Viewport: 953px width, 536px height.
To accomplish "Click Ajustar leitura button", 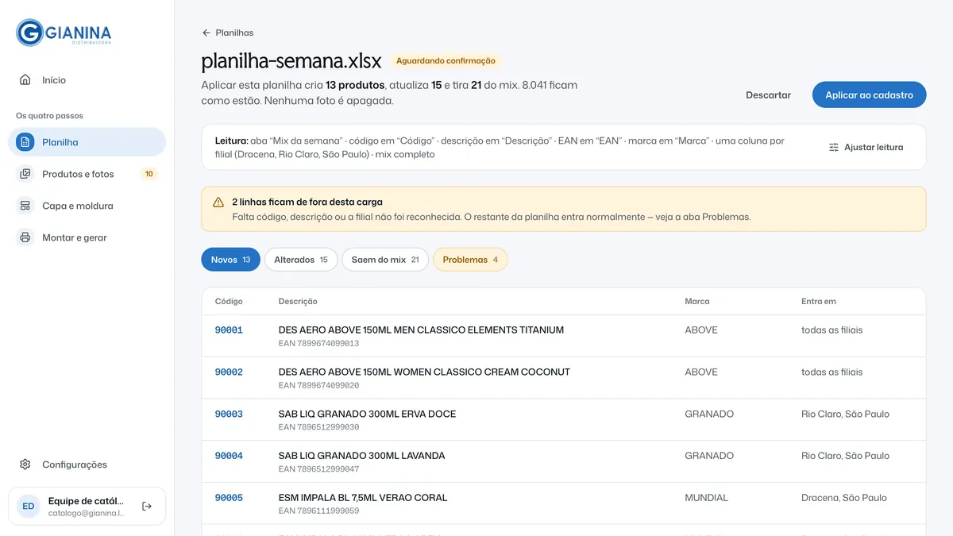I will click(866, 147).
